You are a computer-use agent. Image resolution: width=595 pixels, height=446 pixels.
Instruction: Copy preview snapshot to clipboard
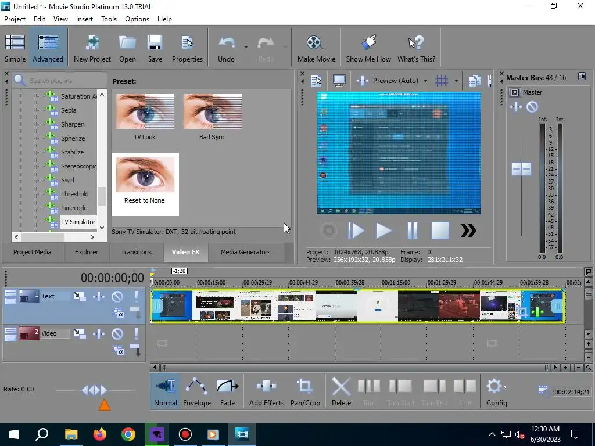[474, 80]
